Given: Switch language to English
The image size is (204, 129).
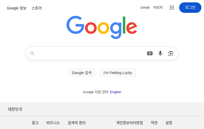Looking at the screenshot, I should [116, 92].
